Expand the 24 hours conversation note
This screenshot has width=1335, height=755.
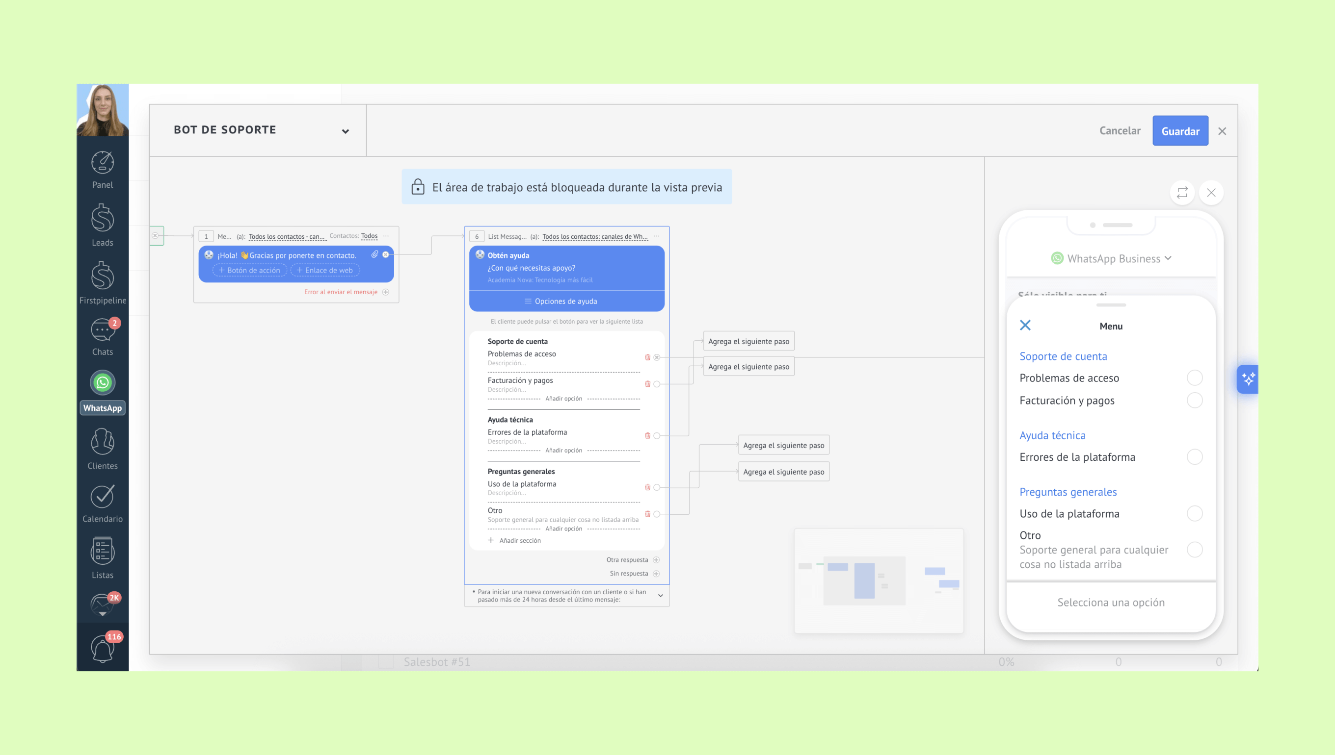660,595
